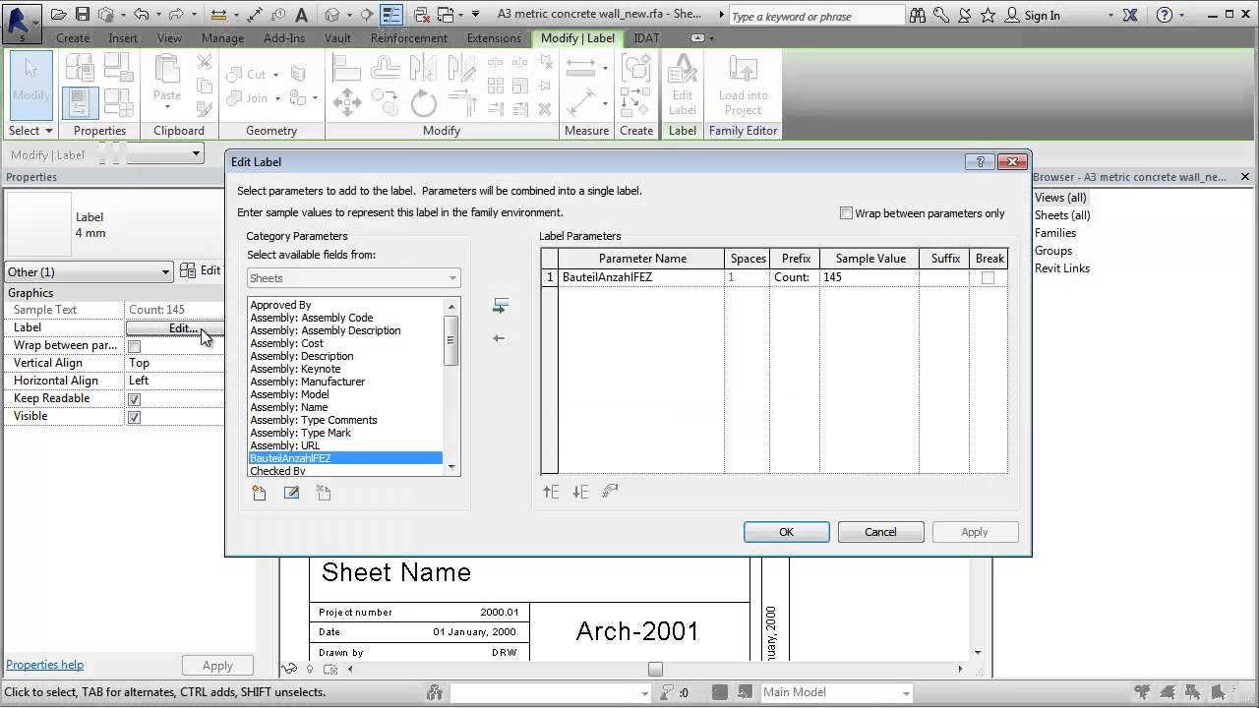The width and height of the screenshot is (1259, 708).
Task: Click the Edit Label ribbon button
Action: point(682,86)
